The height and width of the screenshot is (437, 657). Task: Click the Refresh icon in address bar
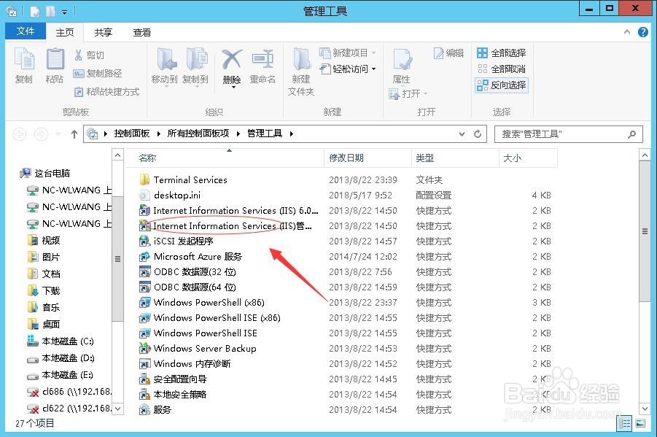click(x=478, y=134)
